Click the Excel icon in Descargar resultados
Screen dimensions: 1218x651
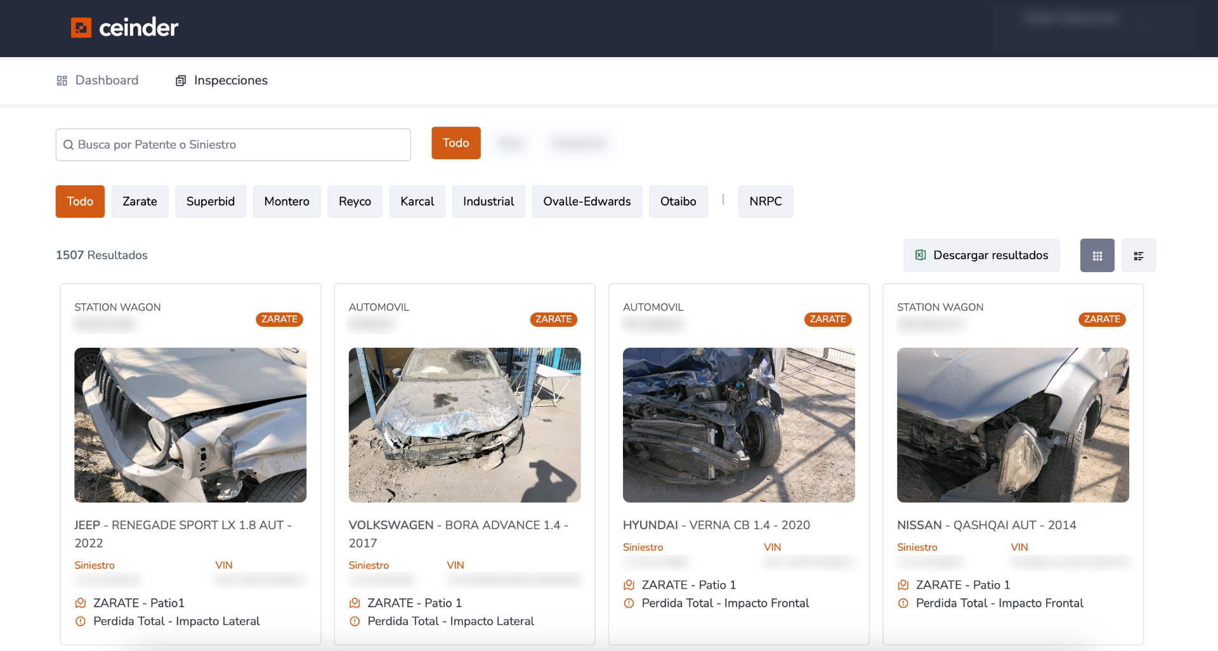tap(920, 255)
